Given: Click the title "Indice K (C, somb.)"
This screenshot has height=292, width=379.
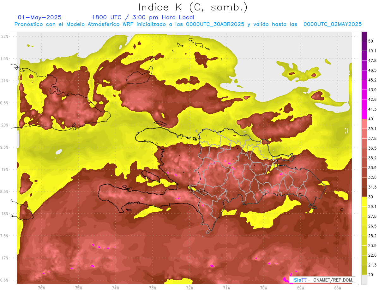Looking at the screenshot, I should pos(193,7).
